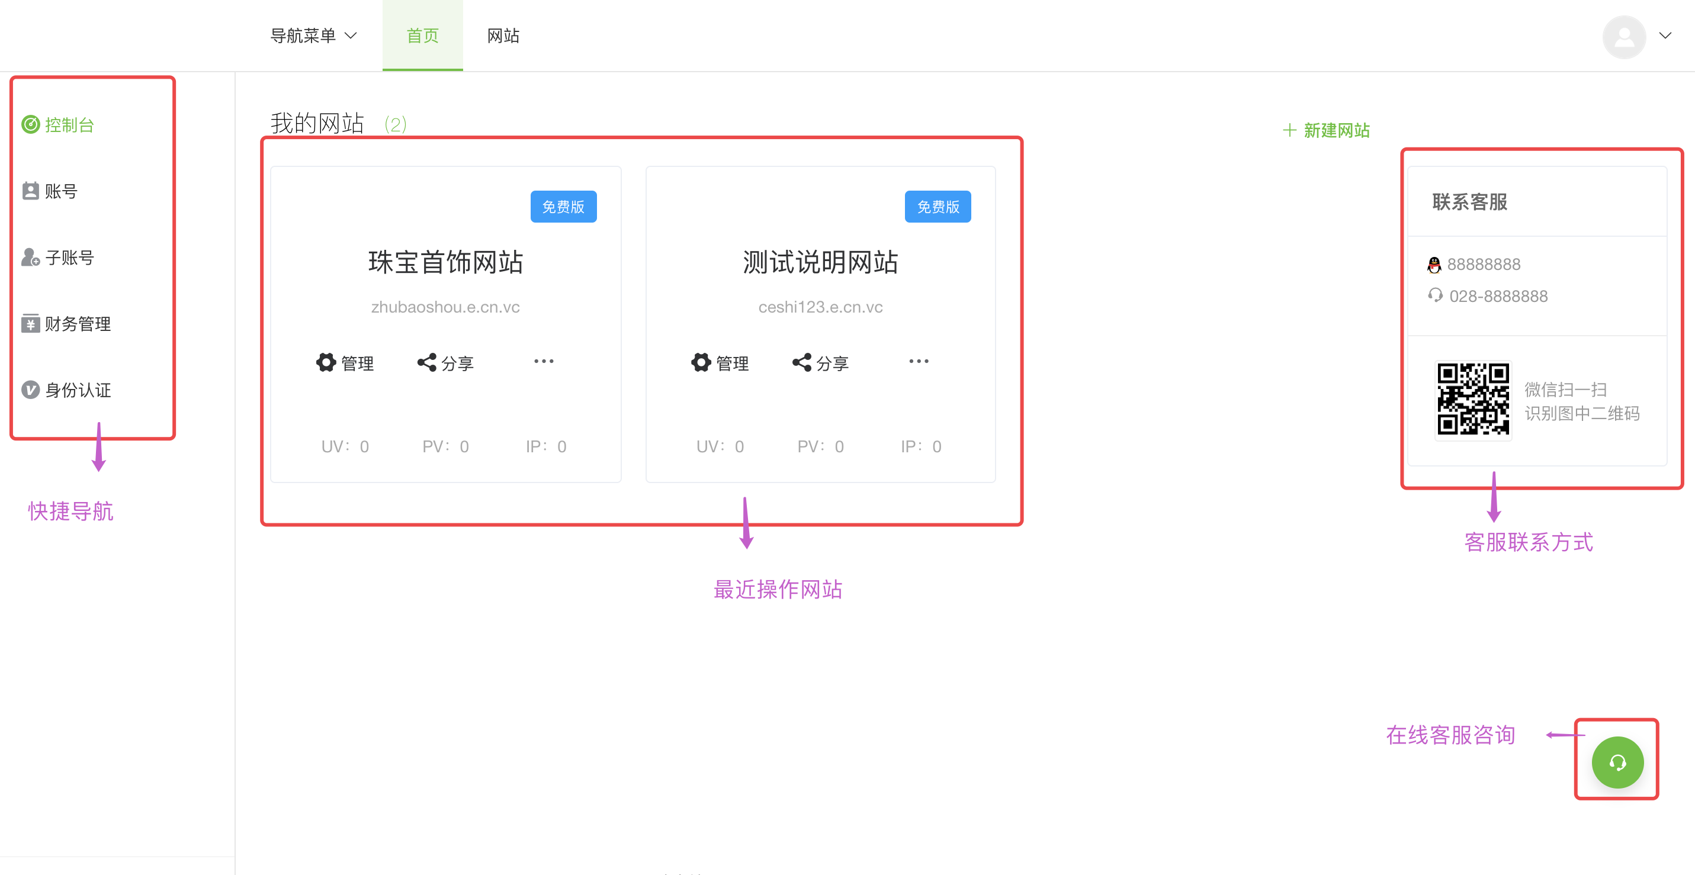Click the phone number 028-8888888

coord(1498,296)
